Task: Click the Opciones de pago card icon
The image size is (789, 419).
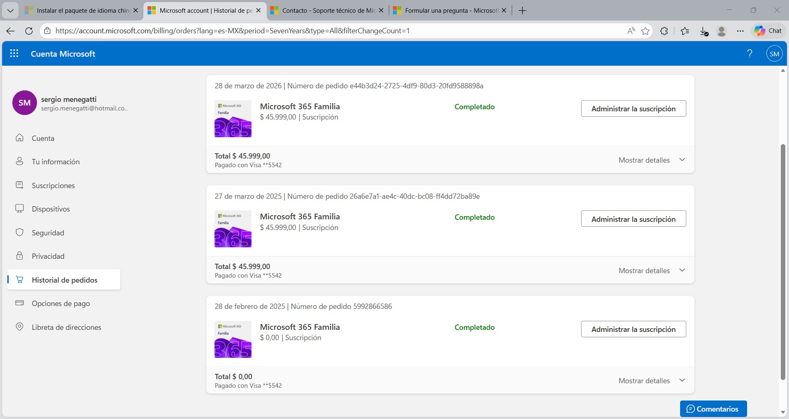Action: point(19,303)
